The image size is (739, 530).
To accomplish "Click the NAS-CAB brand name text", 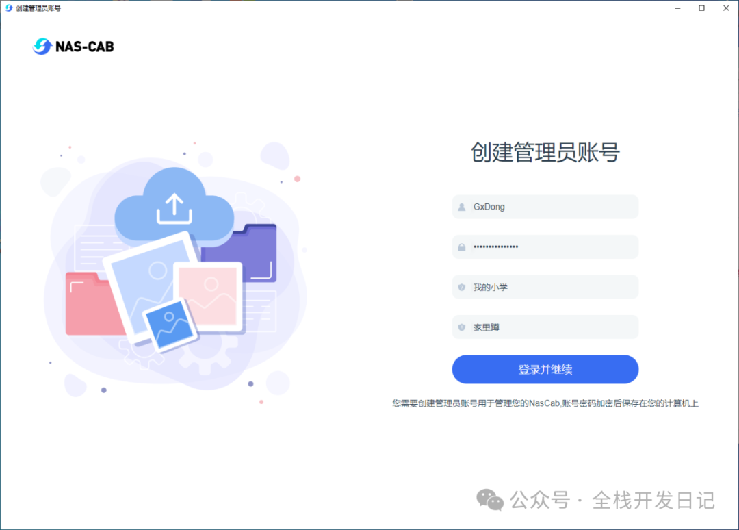I will pos(85,47).
